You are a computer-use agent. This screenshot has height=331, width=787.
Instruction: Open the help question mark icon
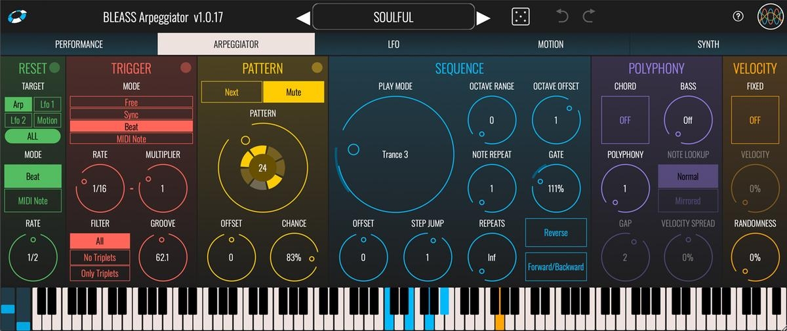[x=738, y=17]
